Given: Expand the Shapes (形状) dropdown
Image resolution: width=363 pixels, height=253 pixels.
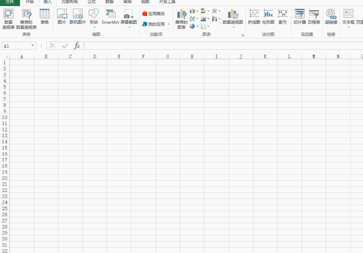Looking at the screenshot, I should tap(94, 27).
